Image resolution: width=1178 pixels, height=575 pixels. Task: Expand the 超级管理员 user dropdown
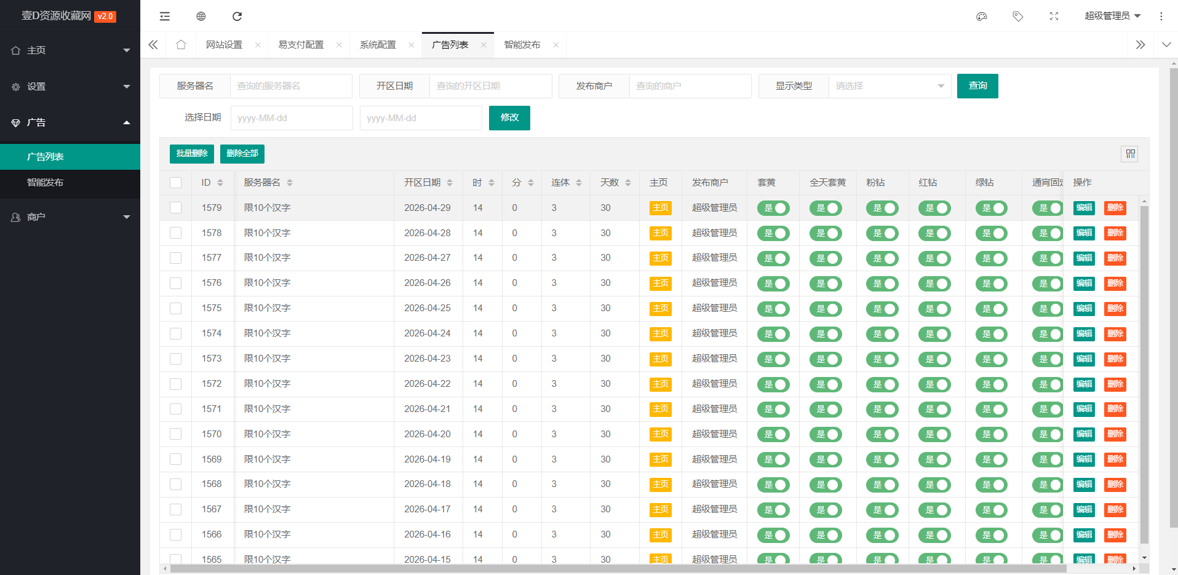(x=1112, y=16)
